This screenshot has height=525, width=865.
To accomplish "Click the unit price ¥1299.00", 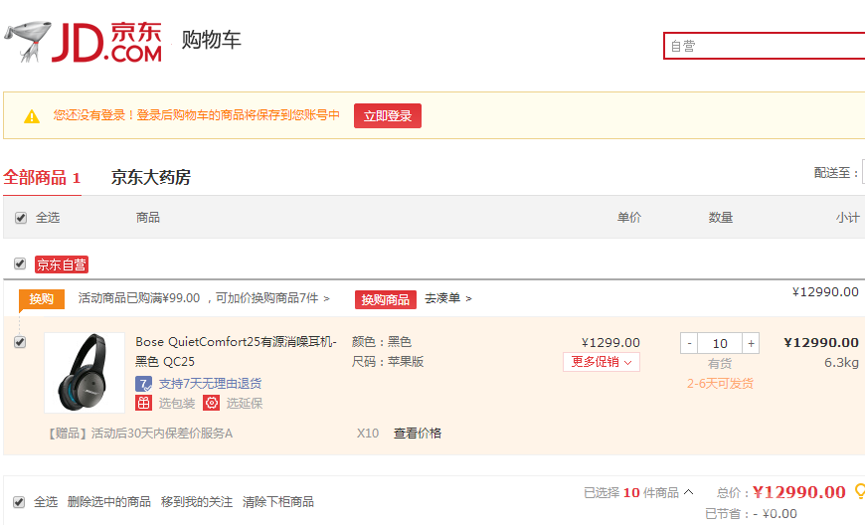I will (610, 342).
